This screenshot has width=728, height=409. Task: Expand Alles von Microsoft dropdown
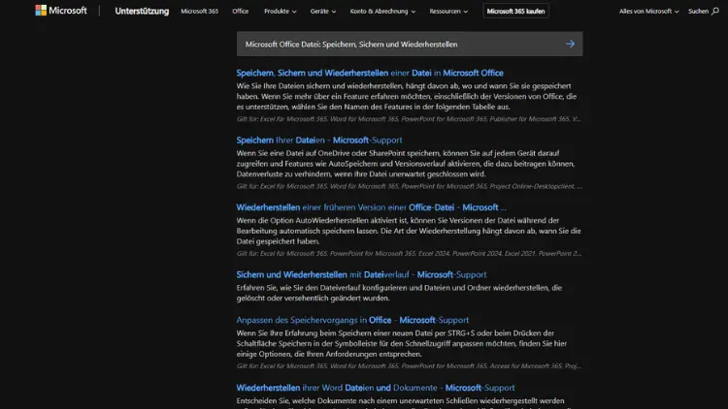click(x=648, y=11)
